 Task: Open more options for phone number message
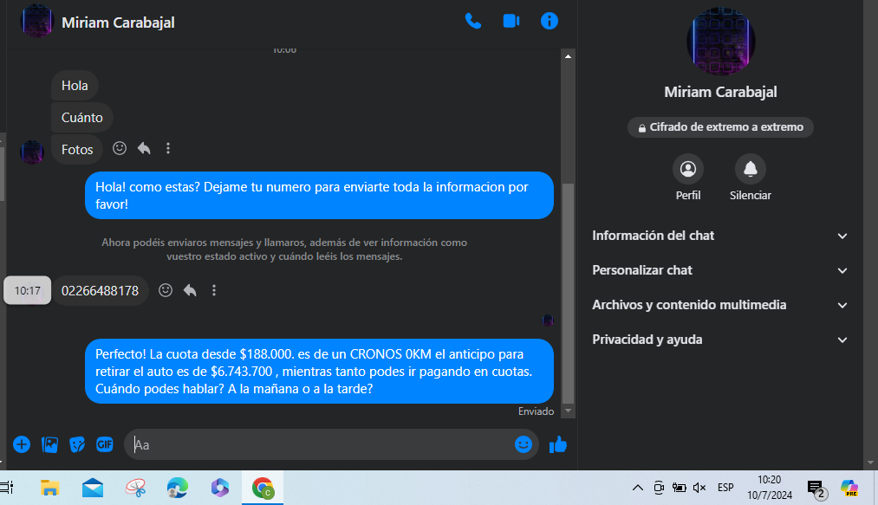coord(214,290)
